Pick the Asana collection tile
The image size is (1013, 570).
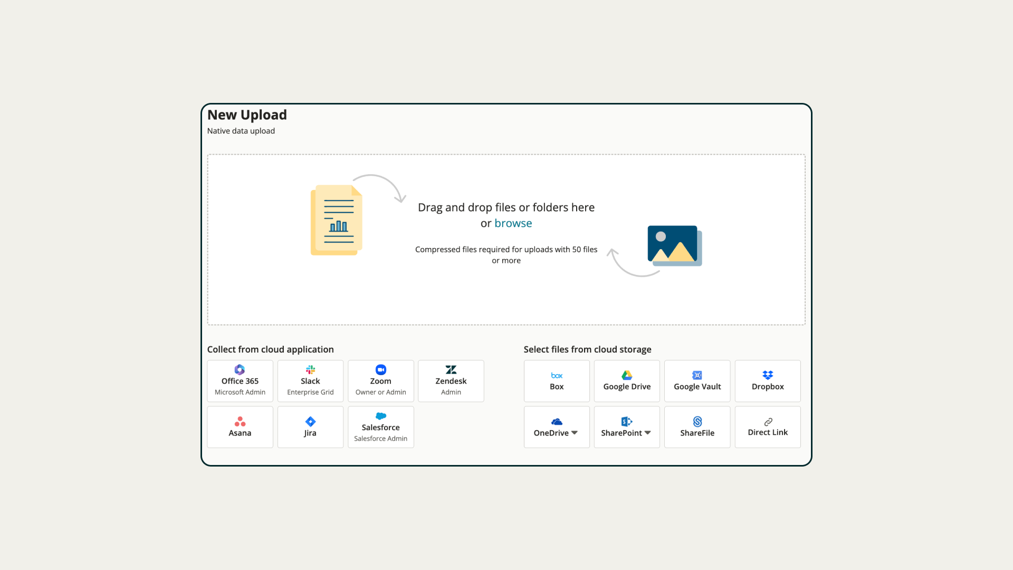(240, 427)
